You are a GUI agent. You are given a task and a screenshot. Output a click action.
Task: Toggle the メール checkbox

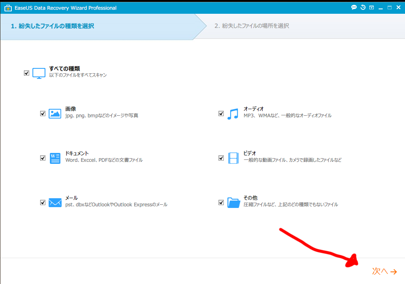(x=43, y=203)
